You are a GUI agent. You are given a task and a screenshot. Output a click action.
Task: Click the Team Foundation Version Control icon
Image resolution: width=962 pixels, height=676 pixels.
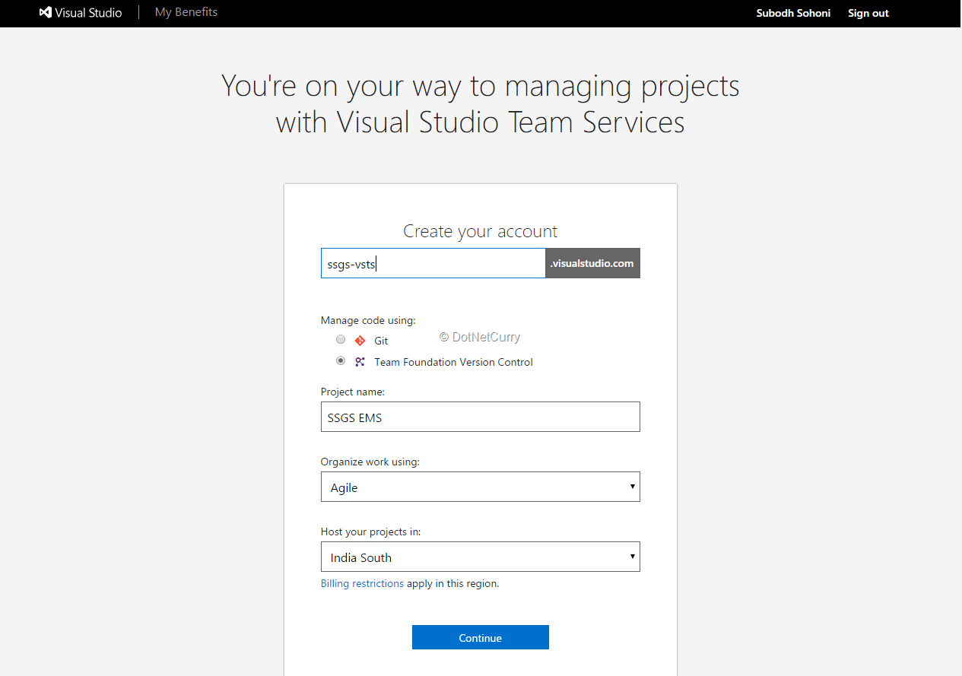[360, 362]
